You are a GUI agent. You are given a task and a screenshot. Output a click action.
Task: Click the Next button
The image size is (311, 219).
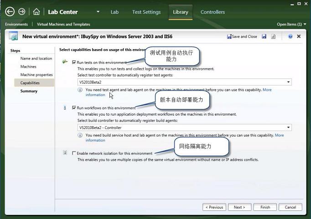239,207
